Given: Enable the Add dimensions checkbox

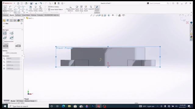Looking at the screenshot, I should coord(3,41).
